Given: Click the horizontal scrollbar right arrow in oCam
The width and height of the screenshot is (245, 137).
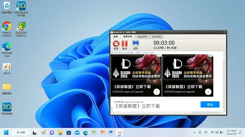Looking at the screenshot, I should [x=221, y=113].
